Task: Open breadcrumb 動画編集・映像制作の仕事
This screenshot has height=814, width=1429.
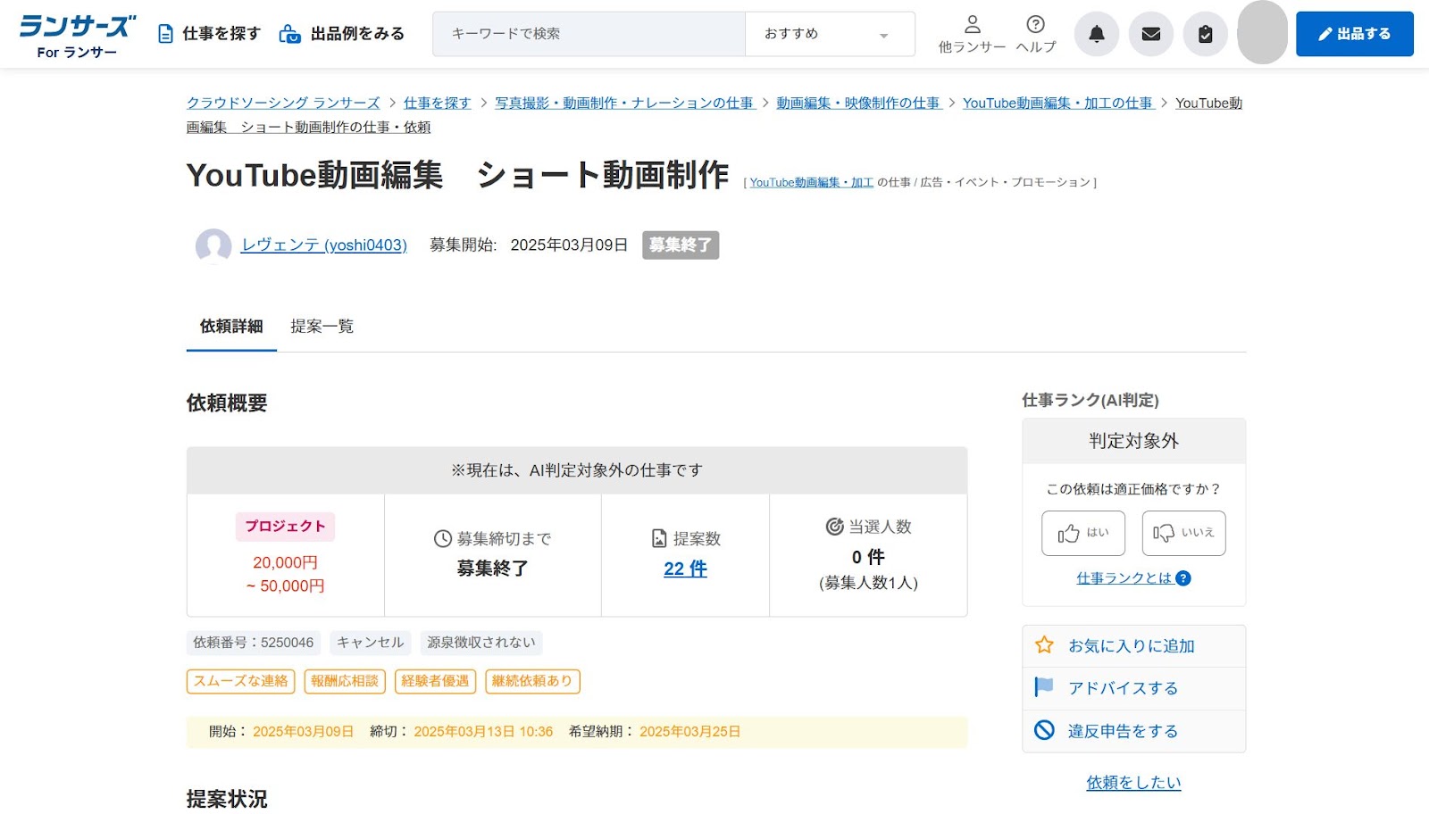Action: [x=858, y=104]
